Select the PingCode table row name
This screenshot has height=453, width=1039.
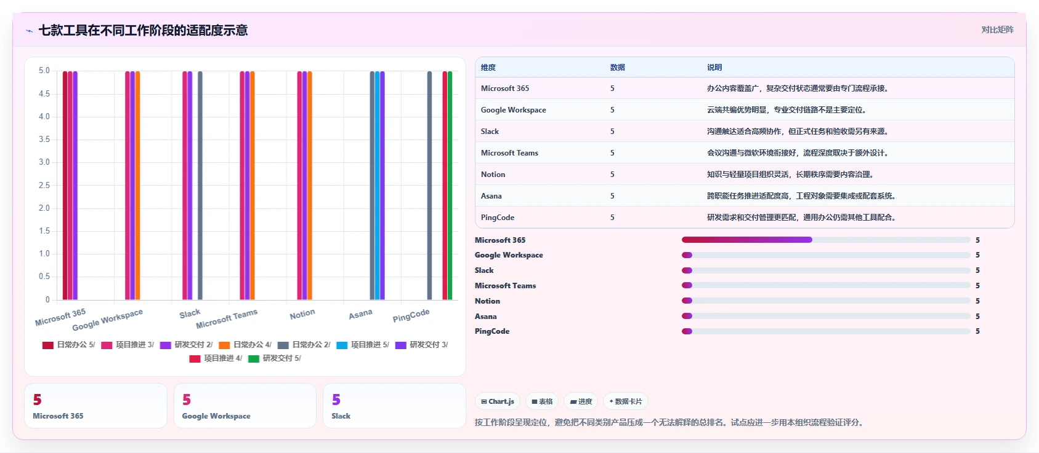[498, 218]
